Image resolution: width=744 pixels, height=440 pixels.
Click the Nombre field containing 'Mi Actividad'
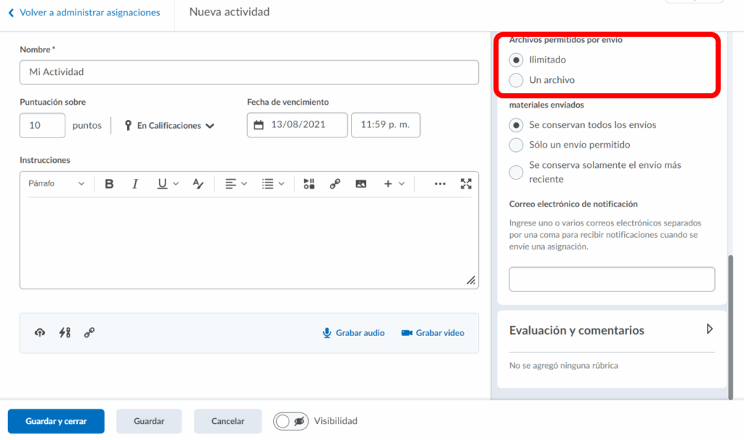(x=248, y=72)
